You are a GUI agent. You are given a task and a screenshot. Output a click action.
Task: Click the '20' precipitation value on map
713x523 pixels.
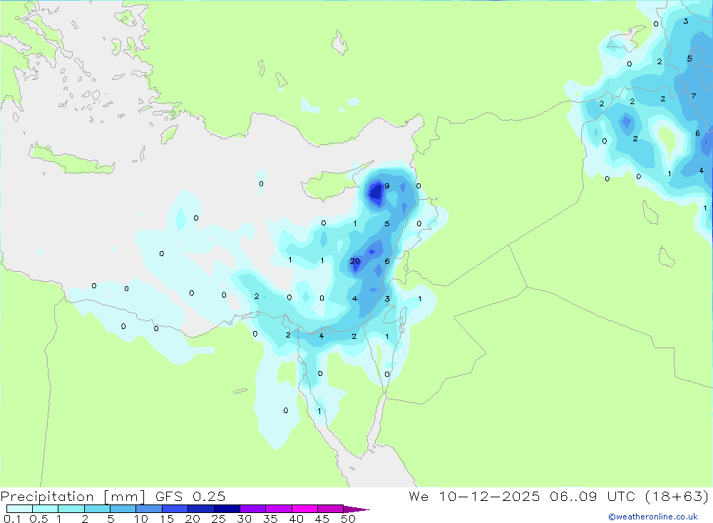tap(354, 261)
